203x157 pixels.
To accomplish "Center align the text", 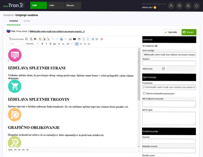I will 81,44.
